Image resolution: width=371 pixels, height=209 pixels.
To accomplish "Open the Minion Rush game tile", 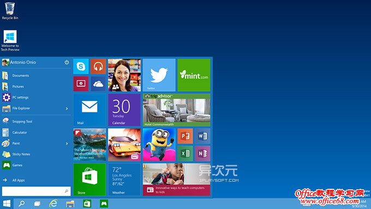I will tap(159, 145).
